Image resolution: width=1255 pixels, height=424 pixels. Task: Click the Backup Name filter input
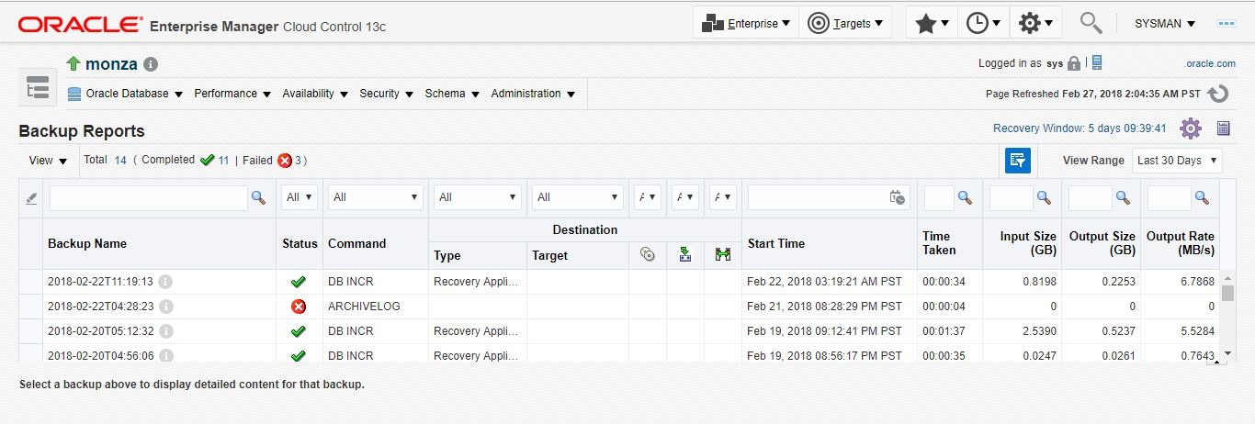149,197
